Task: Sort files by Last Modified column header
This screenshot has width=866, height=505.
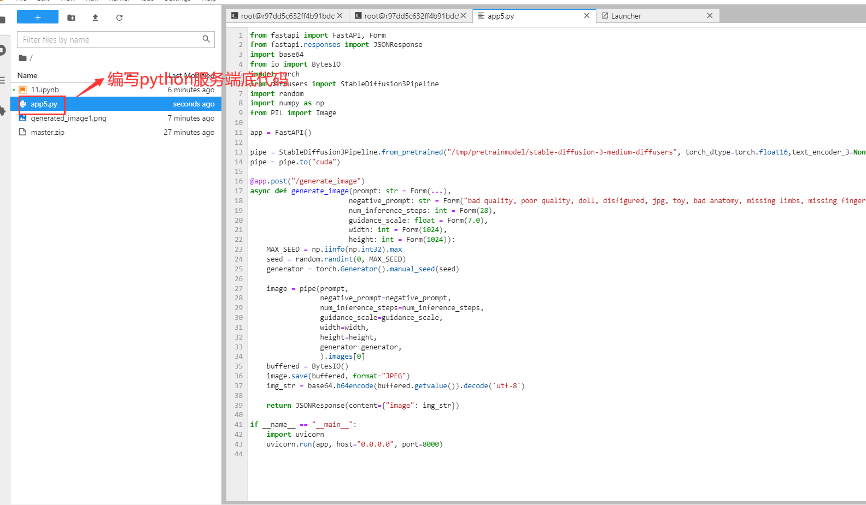Action: pos(190,75)
